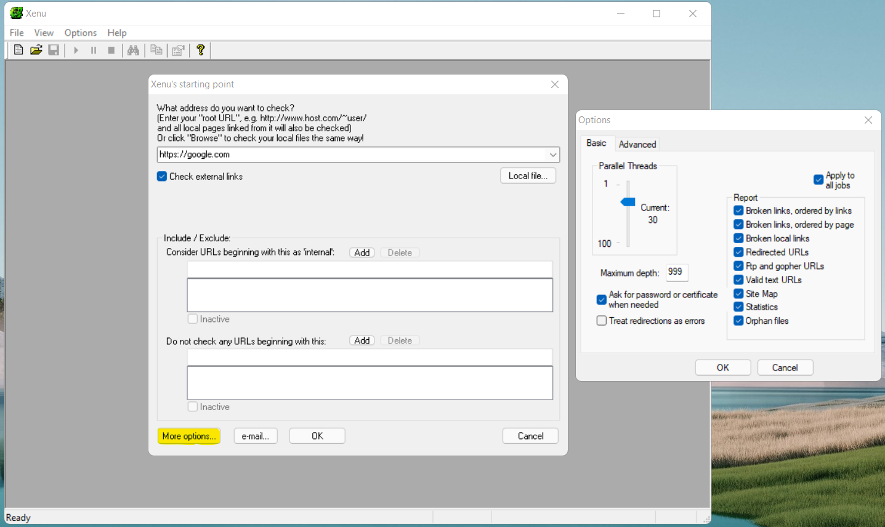Click Add for do-not-check URLs
This screenshot has height=527, width=885.
tap(362, 340)
